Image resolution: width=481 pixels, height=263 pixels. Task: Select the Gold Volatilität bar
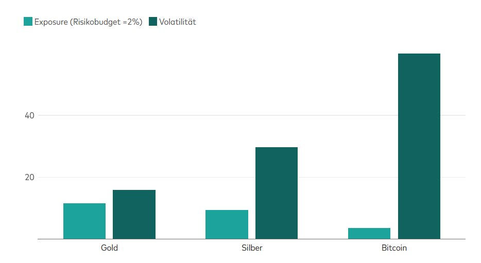coord(134,214)
